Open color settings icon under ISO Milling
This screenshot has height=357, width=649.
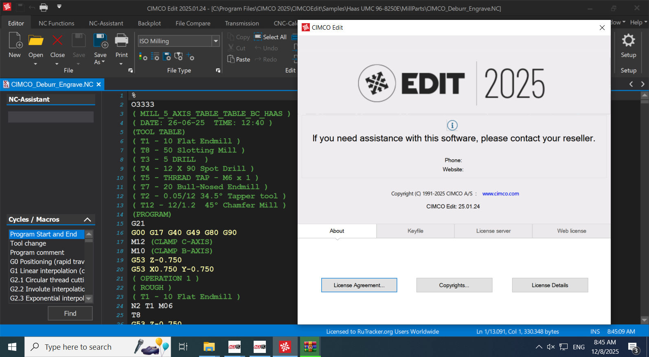(x=143, y=57)
